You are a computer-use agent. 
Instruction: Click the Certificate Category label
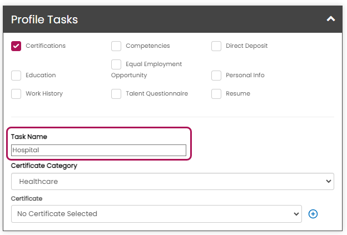click(44, 166)
